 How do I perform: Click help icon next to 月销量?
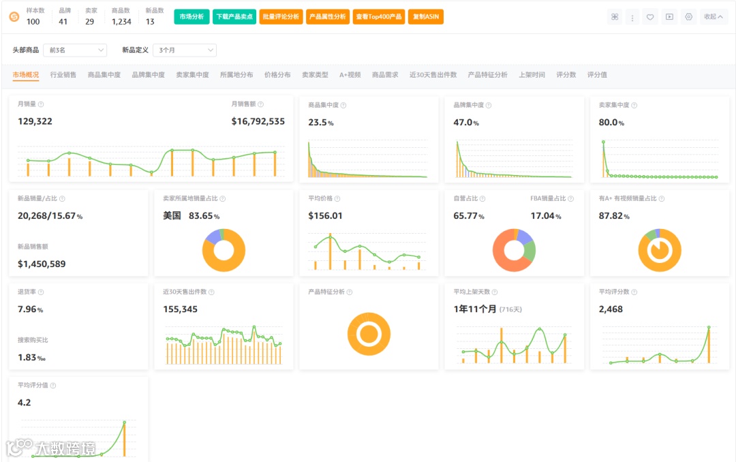click(x=41, y=104)
